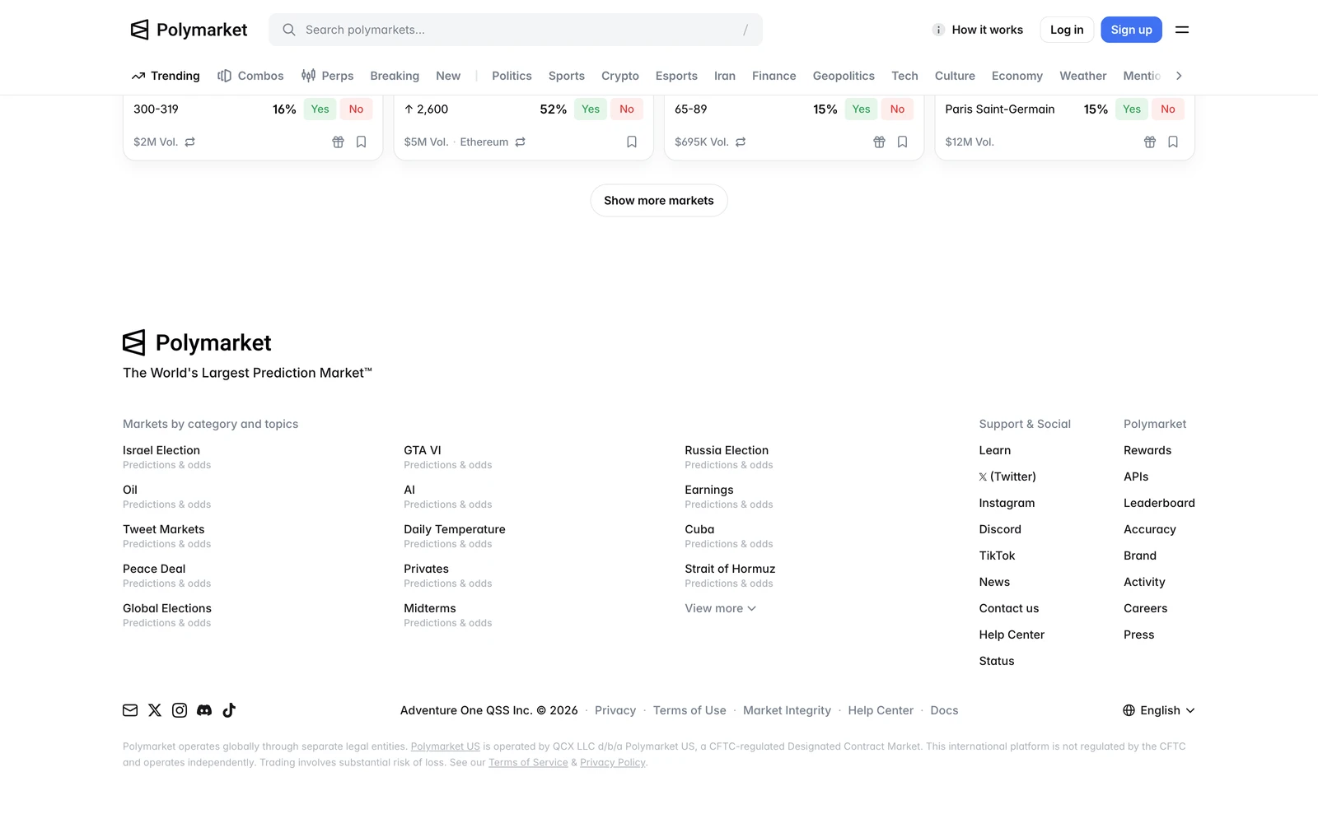Bookmark the Paris Saint-Germain market card
The height and width of the screenshot is (823, 1318).
1173,142
